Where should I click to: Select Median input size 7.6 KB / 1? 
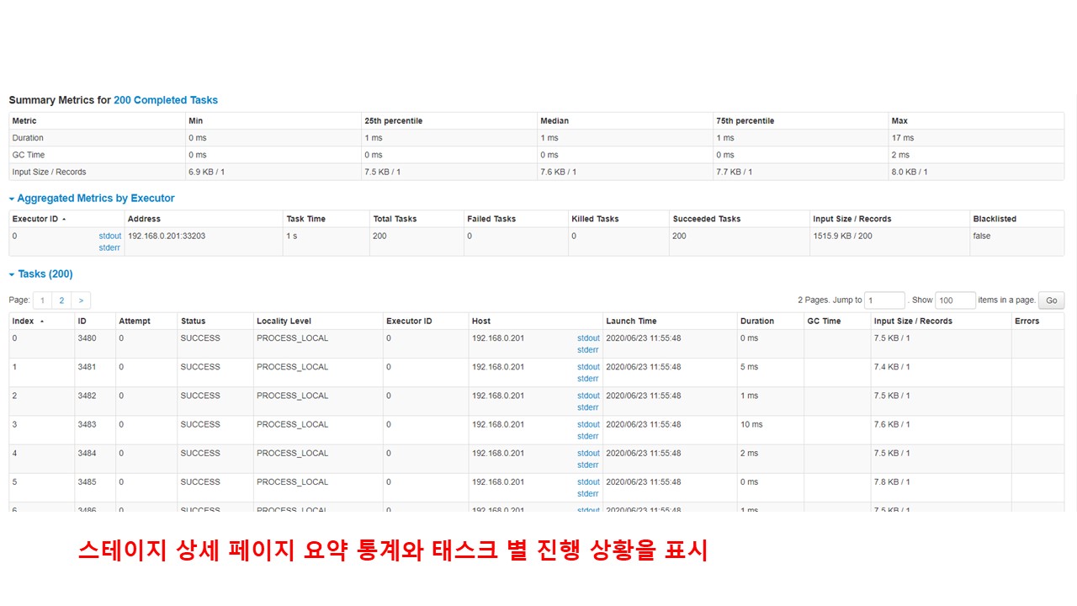pyautogui.click(x=558, y=172)
